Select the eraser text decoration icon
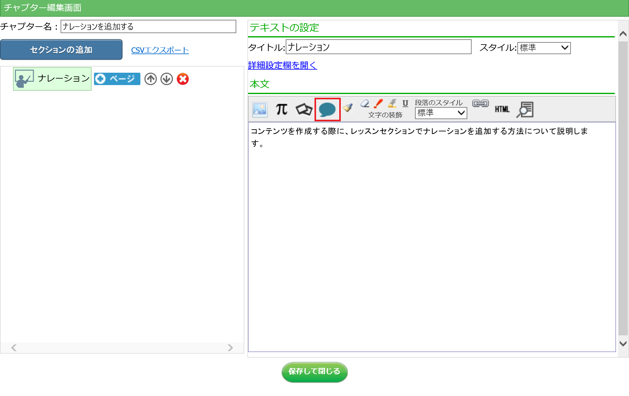 (x=365, y=104)
